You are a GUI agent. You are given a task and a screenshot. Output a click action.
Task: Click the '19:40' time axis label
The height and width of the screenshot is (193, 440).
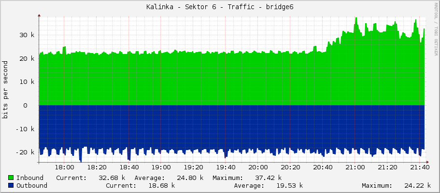(x=226, y=167)
